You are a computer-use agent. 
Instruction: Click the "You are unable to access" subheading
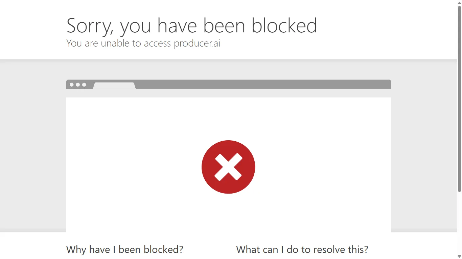(119, 44)
